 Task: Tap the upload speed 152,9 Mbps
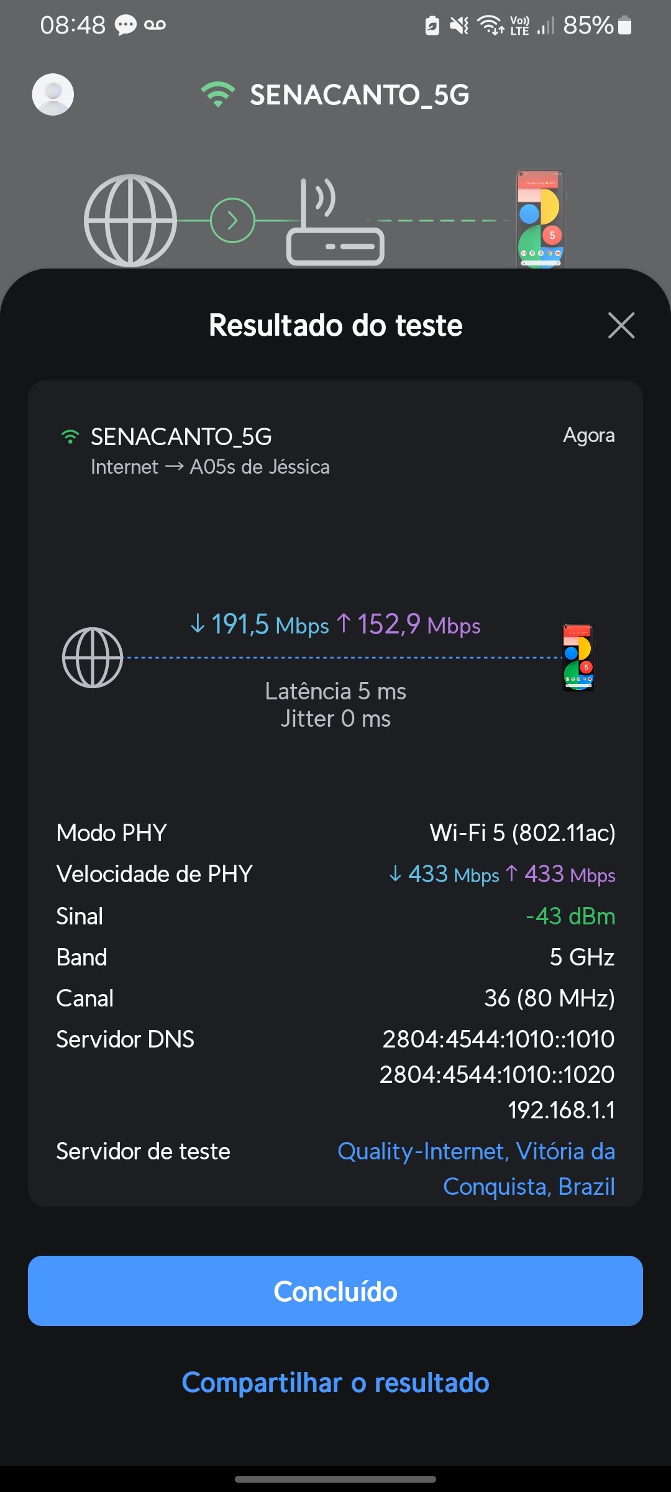[x=409, y=624]
